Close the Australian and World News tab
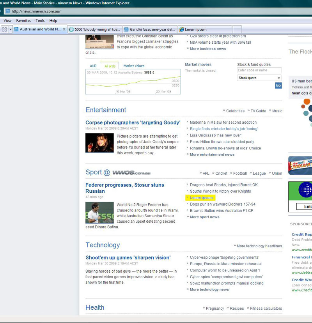Viewport: 312px width, 323px height. click(x=64, y=29)
